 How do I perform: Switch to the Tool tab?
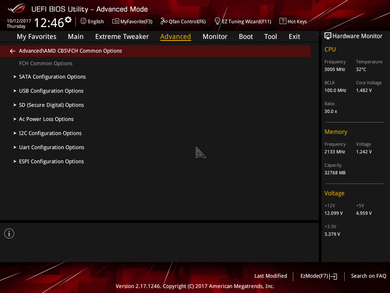click(x=270, y=37)
